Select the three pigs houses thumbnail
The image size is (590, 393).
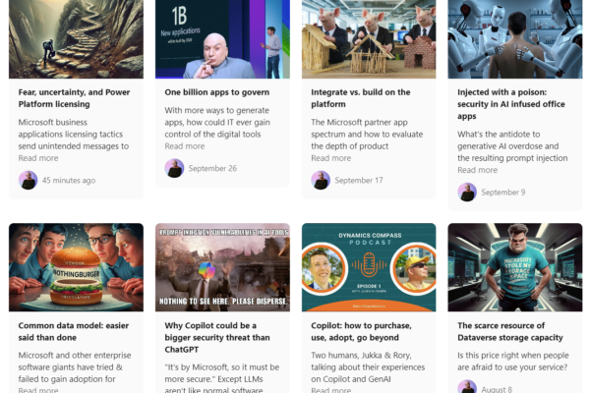click(x=369, y=39)
